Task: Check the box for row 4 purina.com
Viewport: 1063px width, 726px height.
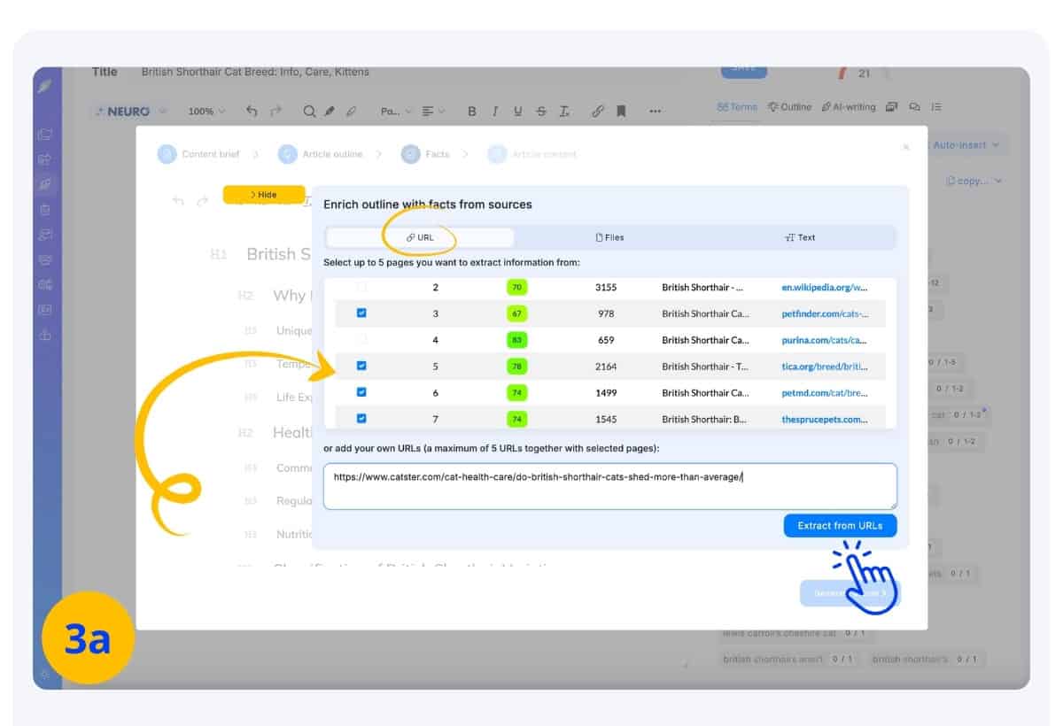Action: [x=361, y=339]
